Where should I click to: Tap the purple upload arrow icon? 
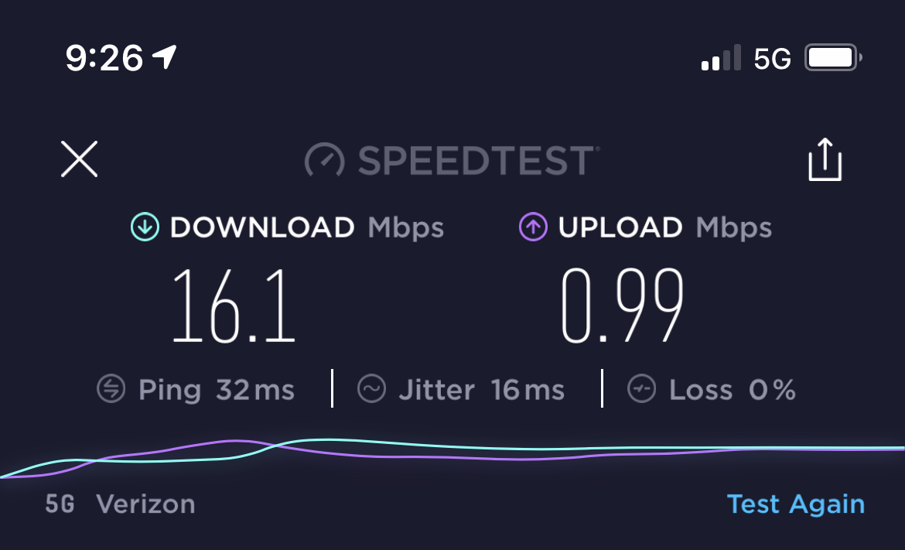(533, 227)
